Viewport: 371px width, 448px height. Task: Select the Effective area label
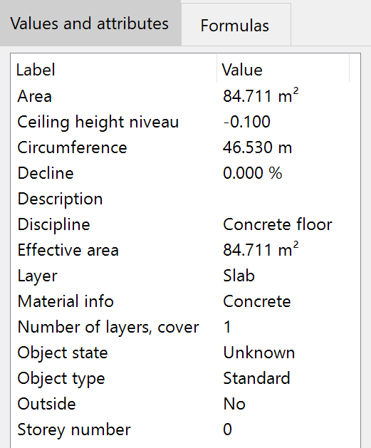point(68,250)
